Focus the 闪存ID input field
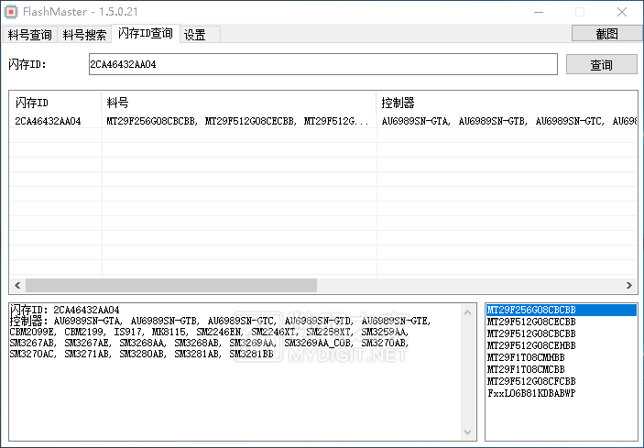This screenshot has height=448, width=644. click(322, 64)
